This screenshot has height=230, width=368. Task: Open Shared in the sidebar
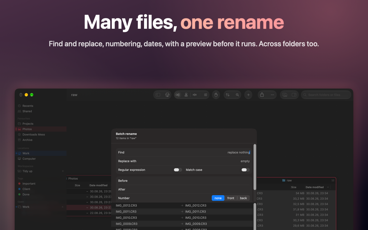point(41,111)
